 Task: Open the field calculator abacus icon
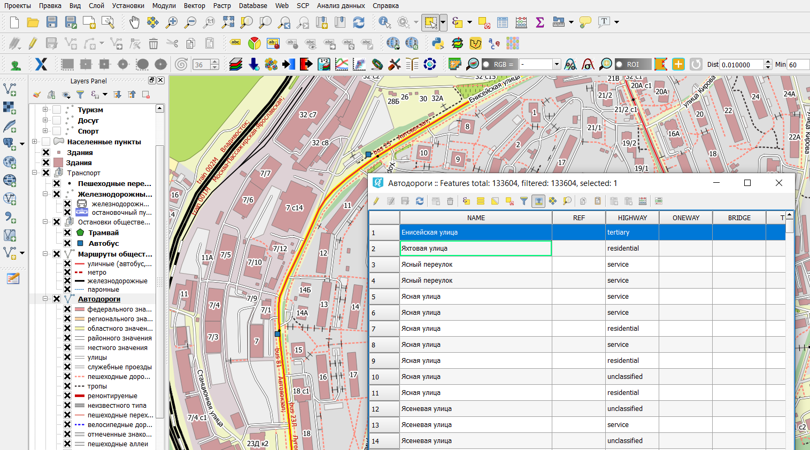tap(521, 22)
